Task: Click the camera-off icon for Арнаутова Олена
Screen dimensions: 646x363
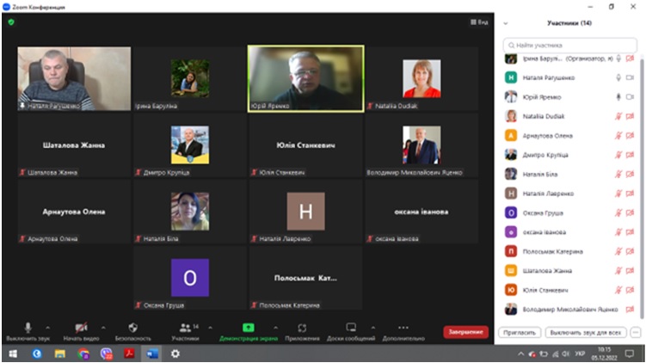Action: 630,136
